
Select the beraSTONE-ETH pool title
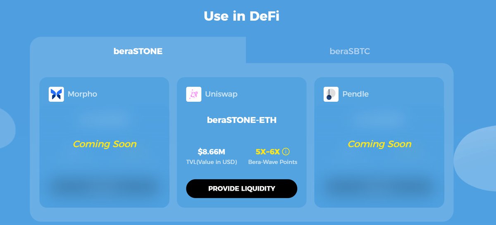pyautogui.click(x=241, y=120)
